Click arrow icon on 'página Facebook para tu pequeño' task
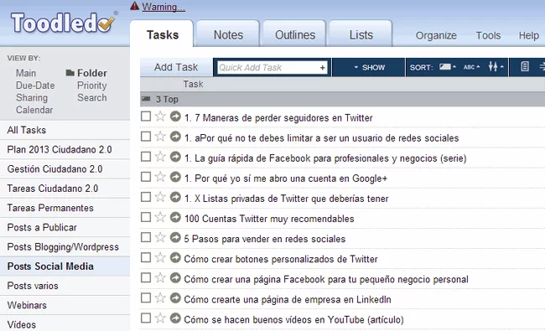545x331 pixels. click(175, 277)
